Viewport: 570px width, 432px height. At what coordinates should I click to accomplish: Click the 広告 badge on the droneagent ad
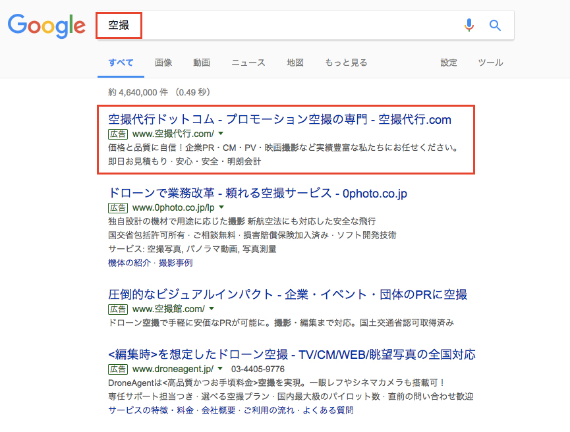click(x=118, y=369)
